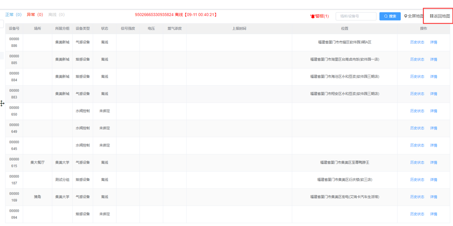The height and width of the screenshot is (226, 453).
Task: Open 详情 for device 00000886
Action: coord(433,42)
